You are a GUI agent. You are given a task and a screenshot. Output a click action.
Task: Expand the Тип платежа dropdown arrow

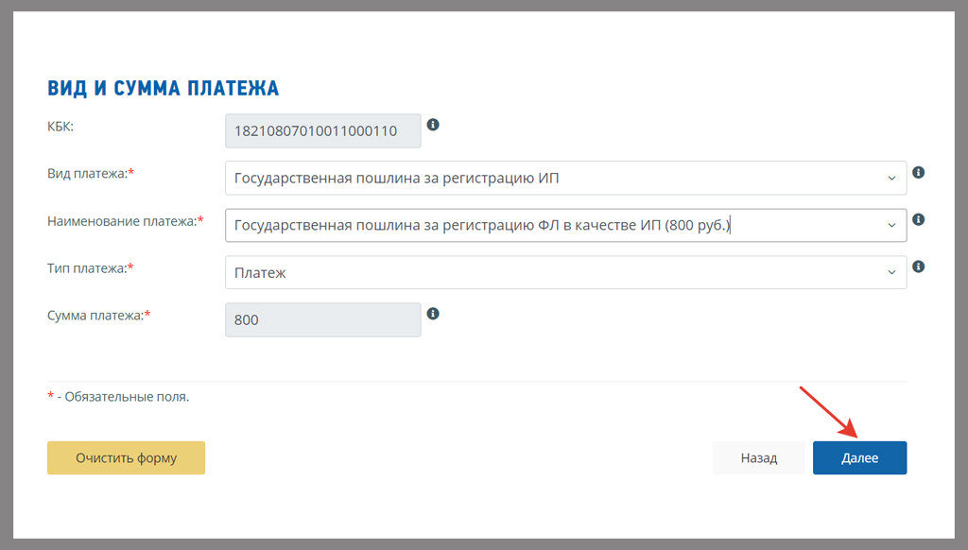(x=891, y=272)
